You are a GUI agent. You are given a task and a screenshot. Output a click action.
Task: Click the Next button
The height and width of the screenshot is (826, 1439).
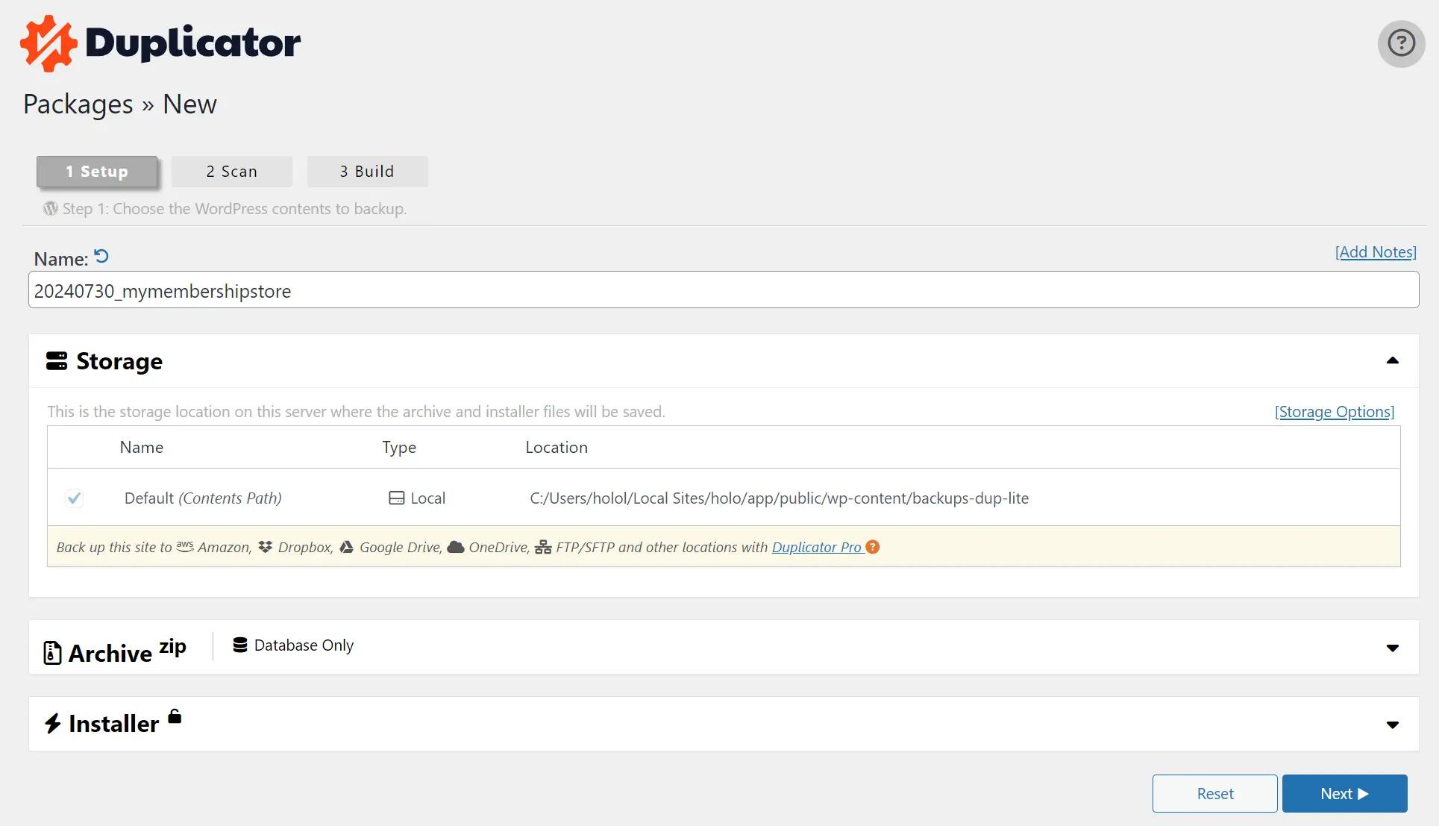coord(1344,793)
